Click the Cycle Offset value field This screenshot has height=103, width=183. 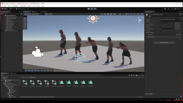click(166, 29)
